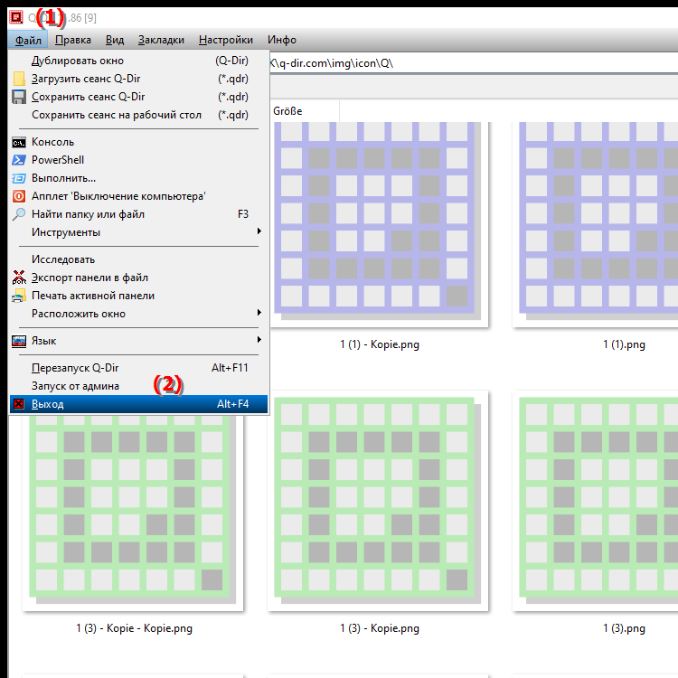
Task: Click the file name 1 (1) - Kopie.png
Action: 380,344
